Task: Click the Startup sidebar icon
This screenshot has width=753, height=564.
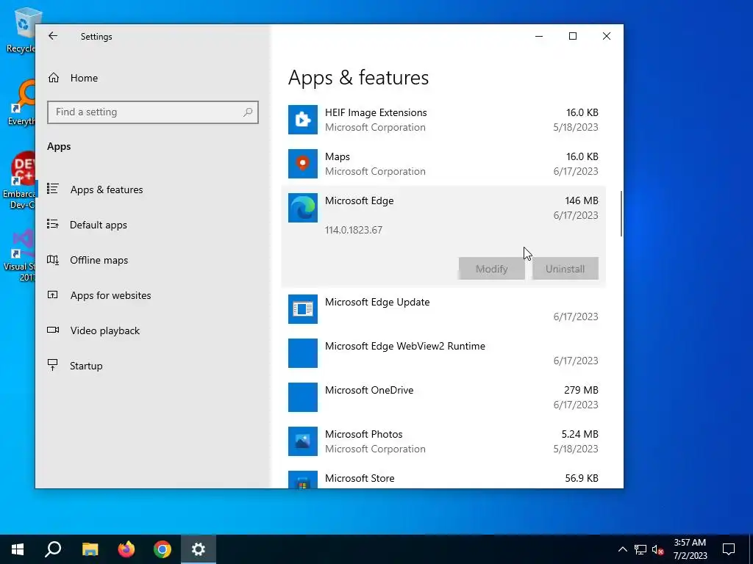Action: pyautogui.click(x=53, y=366)
